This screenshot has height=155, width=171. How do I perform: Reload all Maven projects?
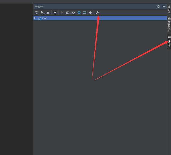37,13
